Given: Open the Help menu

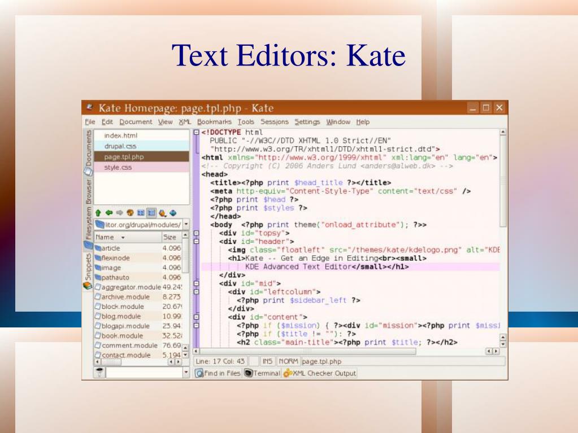Looking at the screenshot, I should 363,122.
